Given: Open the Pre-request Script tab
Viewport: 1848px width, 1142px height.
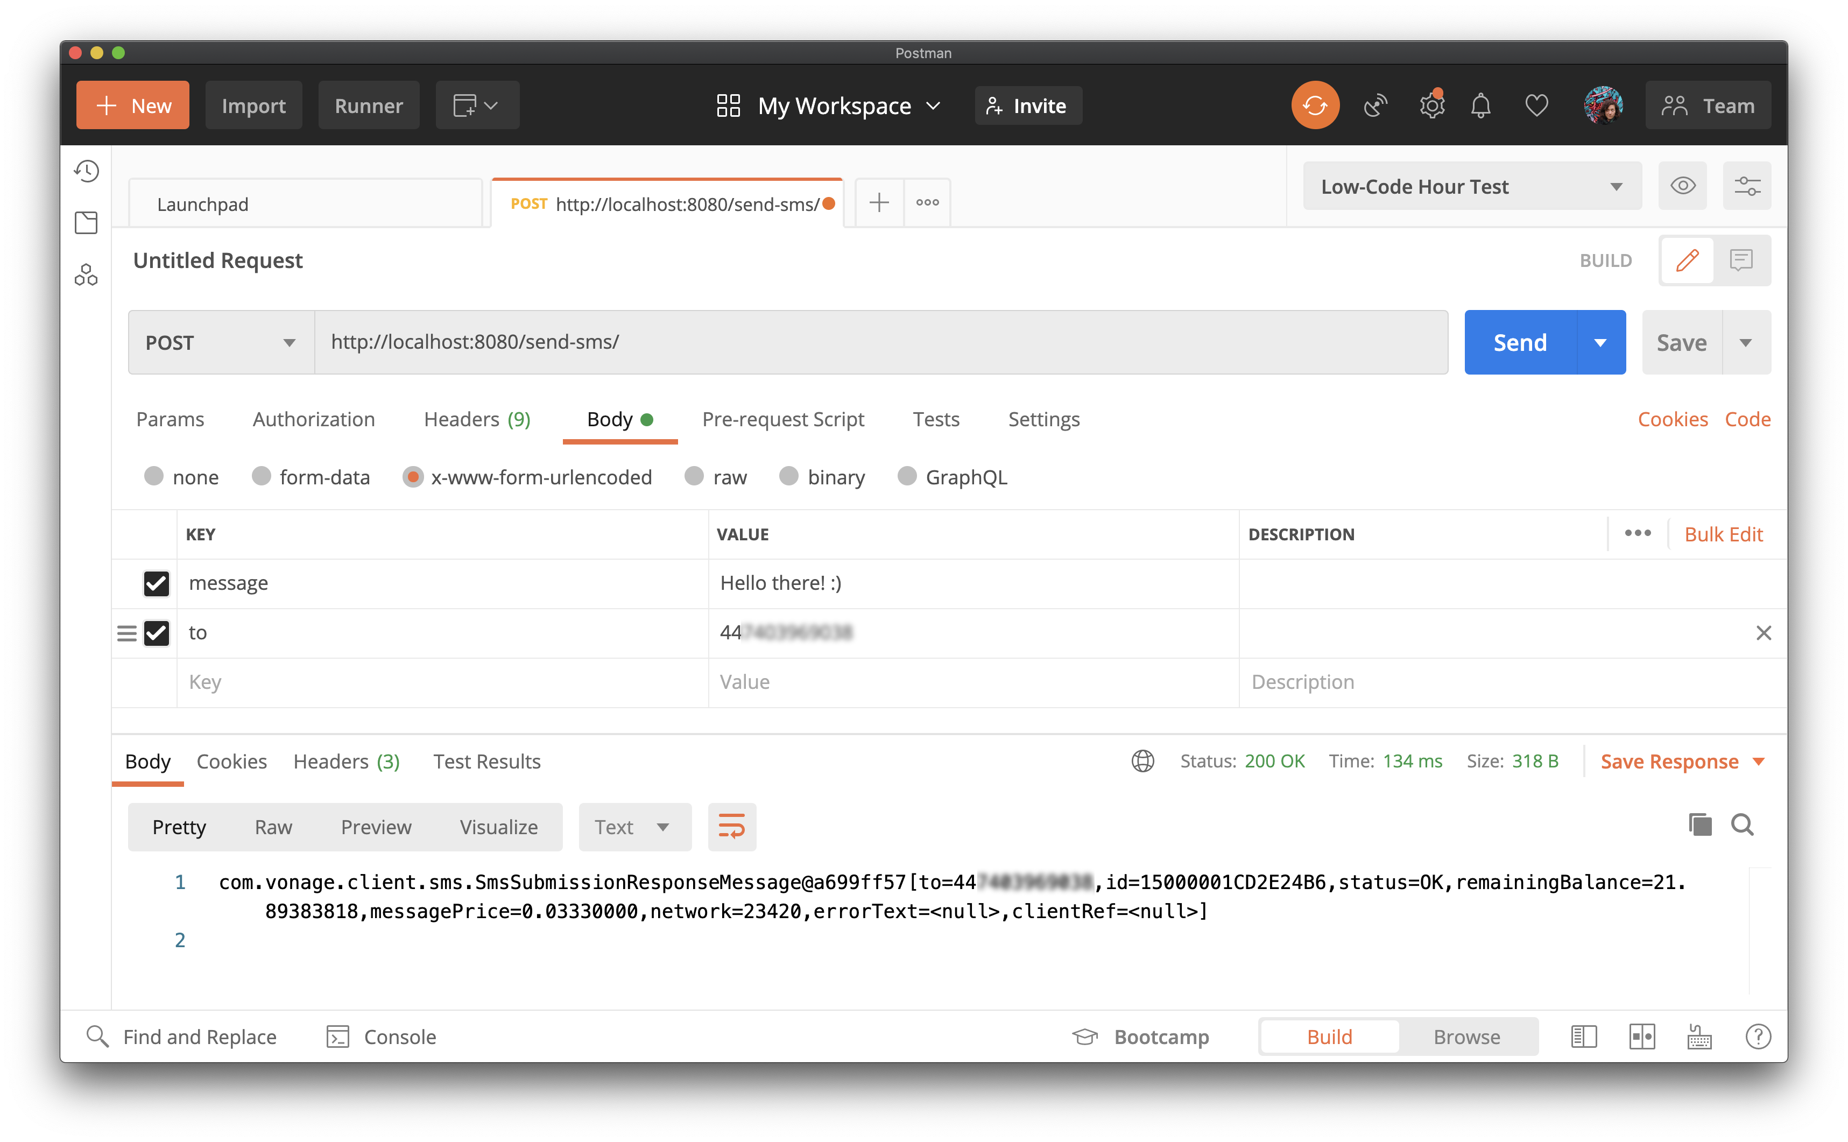Looking at the screenshot, I should 782,419.
